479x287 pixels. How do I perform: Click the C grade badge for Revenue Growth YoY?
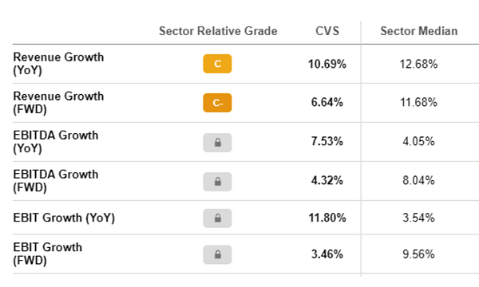(x=217, y=64)
